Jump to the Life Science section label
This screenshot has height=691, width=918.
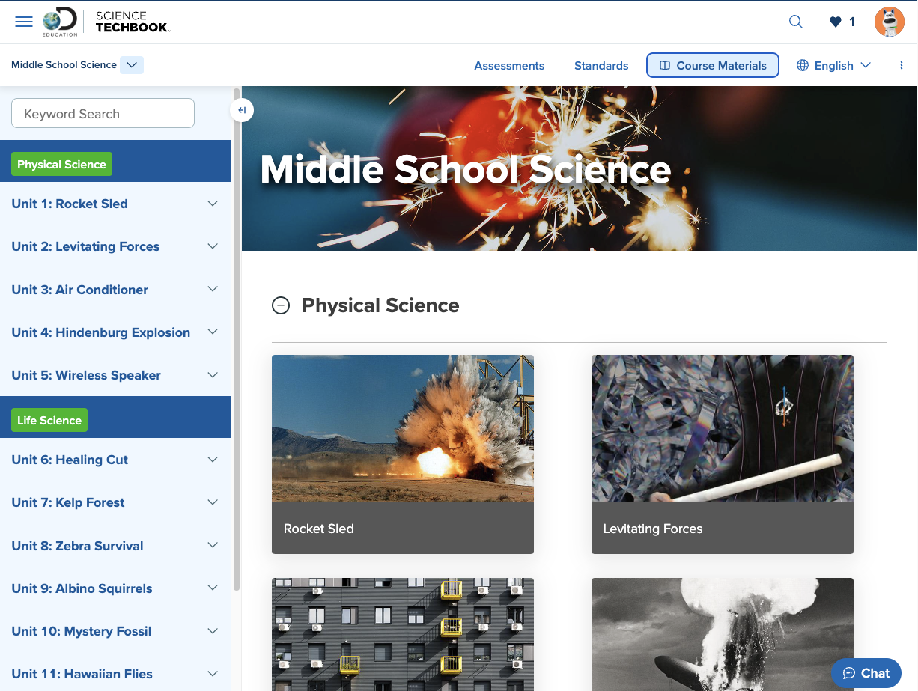[49, 420]
